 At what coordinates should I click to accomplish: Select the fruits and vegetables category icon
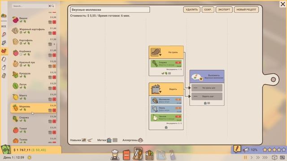click(4, 51)
